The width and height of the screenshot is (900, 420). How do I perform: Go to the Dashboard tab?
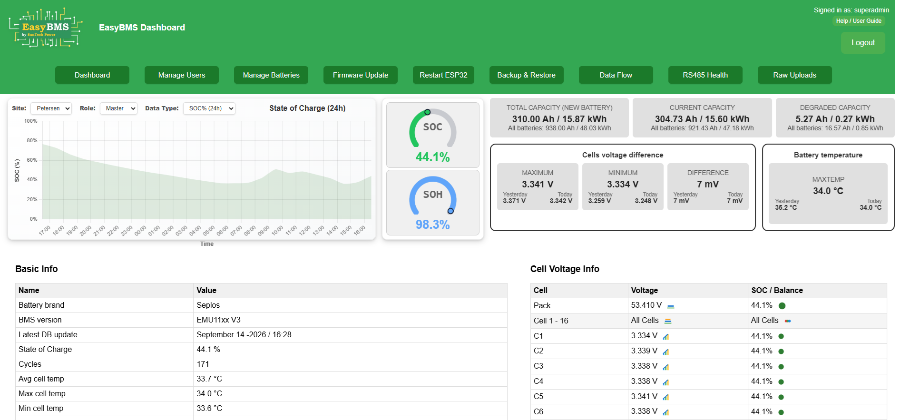pyautogui.click(x=92, y=75)
